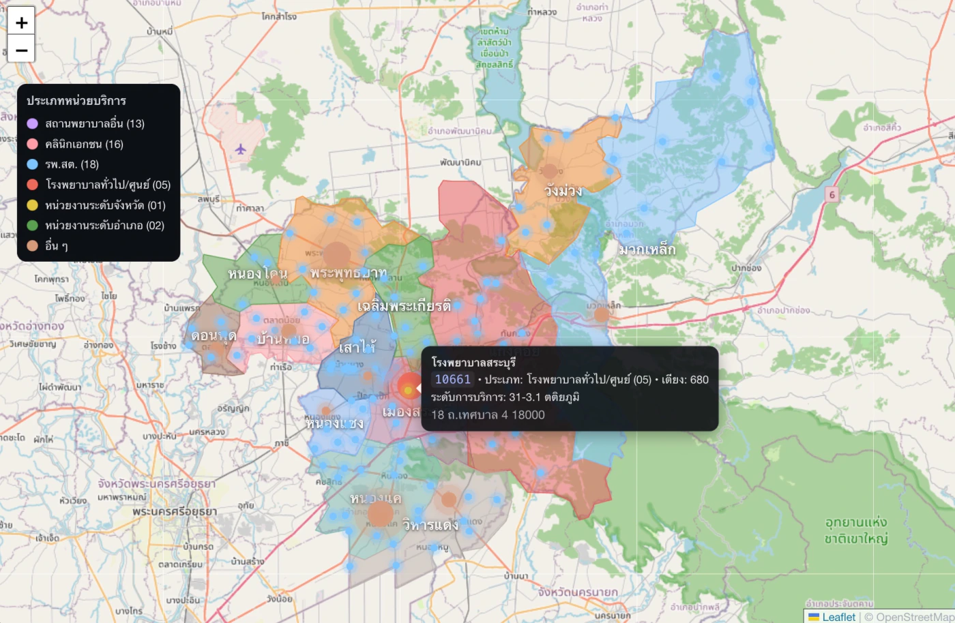
Task: Click the district label วิหารแดง
Action: pyautogui.click(x=430, y=525)
